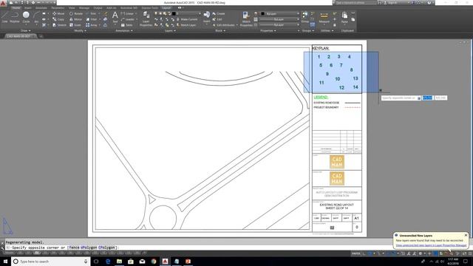The image size is (473, 266).
Task: Expand the Draw panel
Action: 25,31
